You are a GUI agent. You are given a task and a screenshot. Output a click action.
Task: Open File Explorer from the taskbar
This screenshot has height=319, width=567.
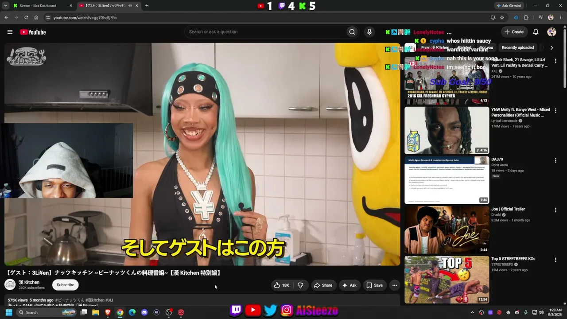[96, 312]
